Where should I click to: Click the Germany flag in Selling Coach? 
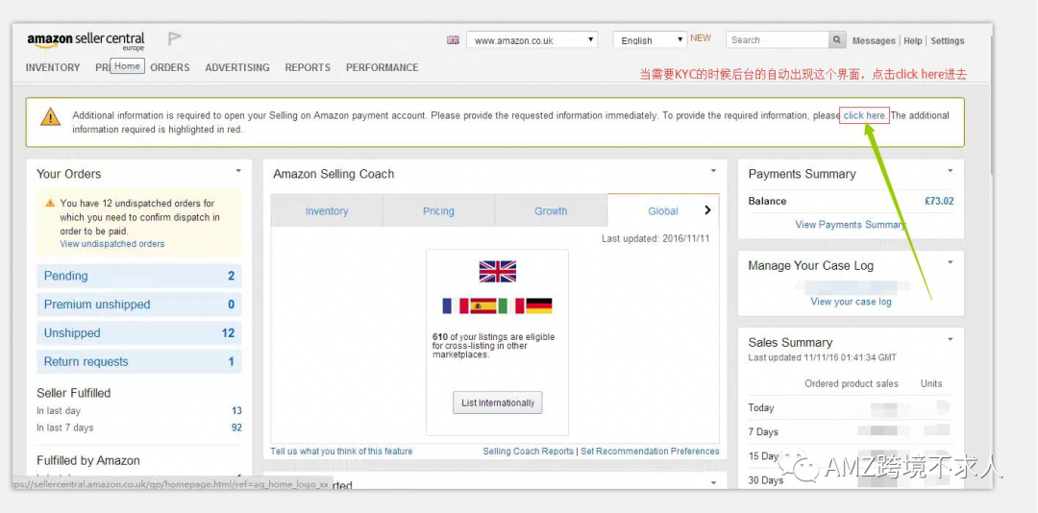click(x=539, y=305)
